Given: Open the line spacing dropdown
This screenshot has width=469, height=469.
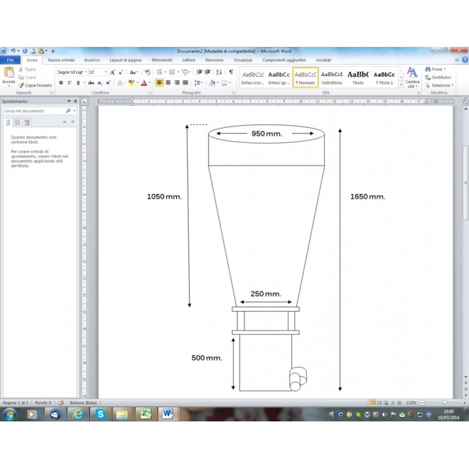Looking at the screenshot, I should (198, 82).
